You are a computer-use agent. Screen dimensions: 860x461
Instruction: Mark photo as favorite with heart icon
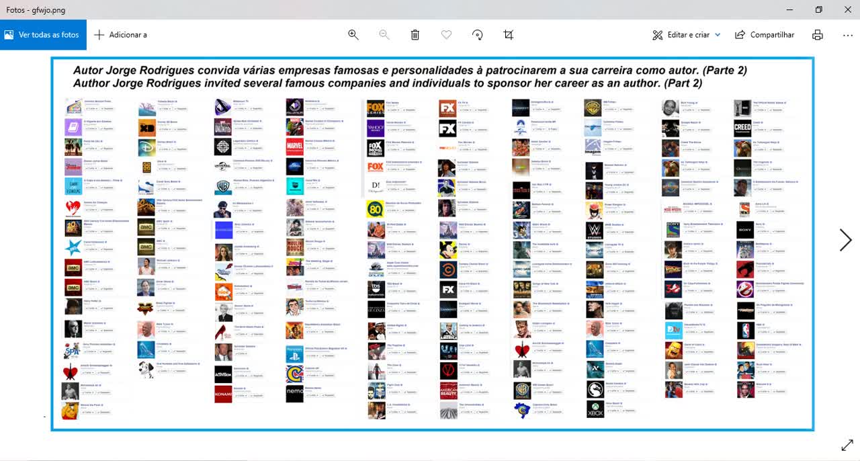coord(446,35)
